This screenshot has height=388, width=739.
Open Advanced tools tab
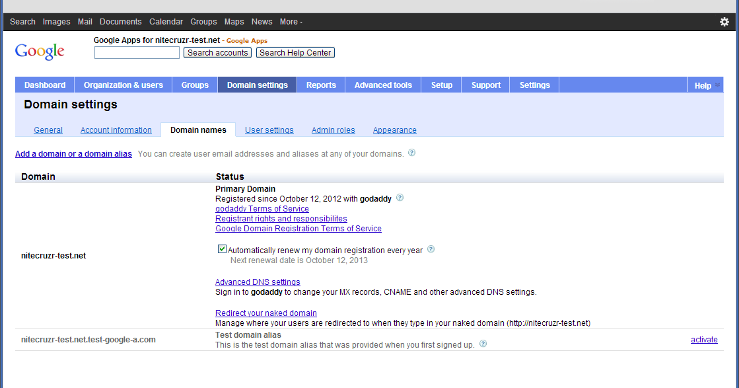(383, 85)
